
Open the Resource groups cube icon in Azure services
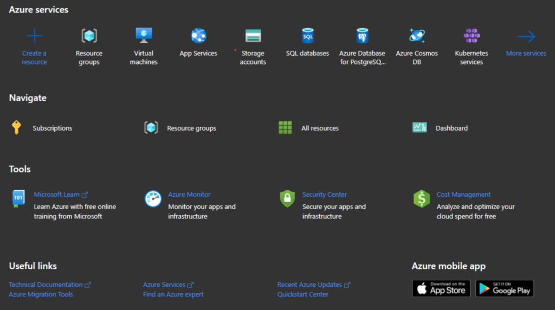click(89, 36)
